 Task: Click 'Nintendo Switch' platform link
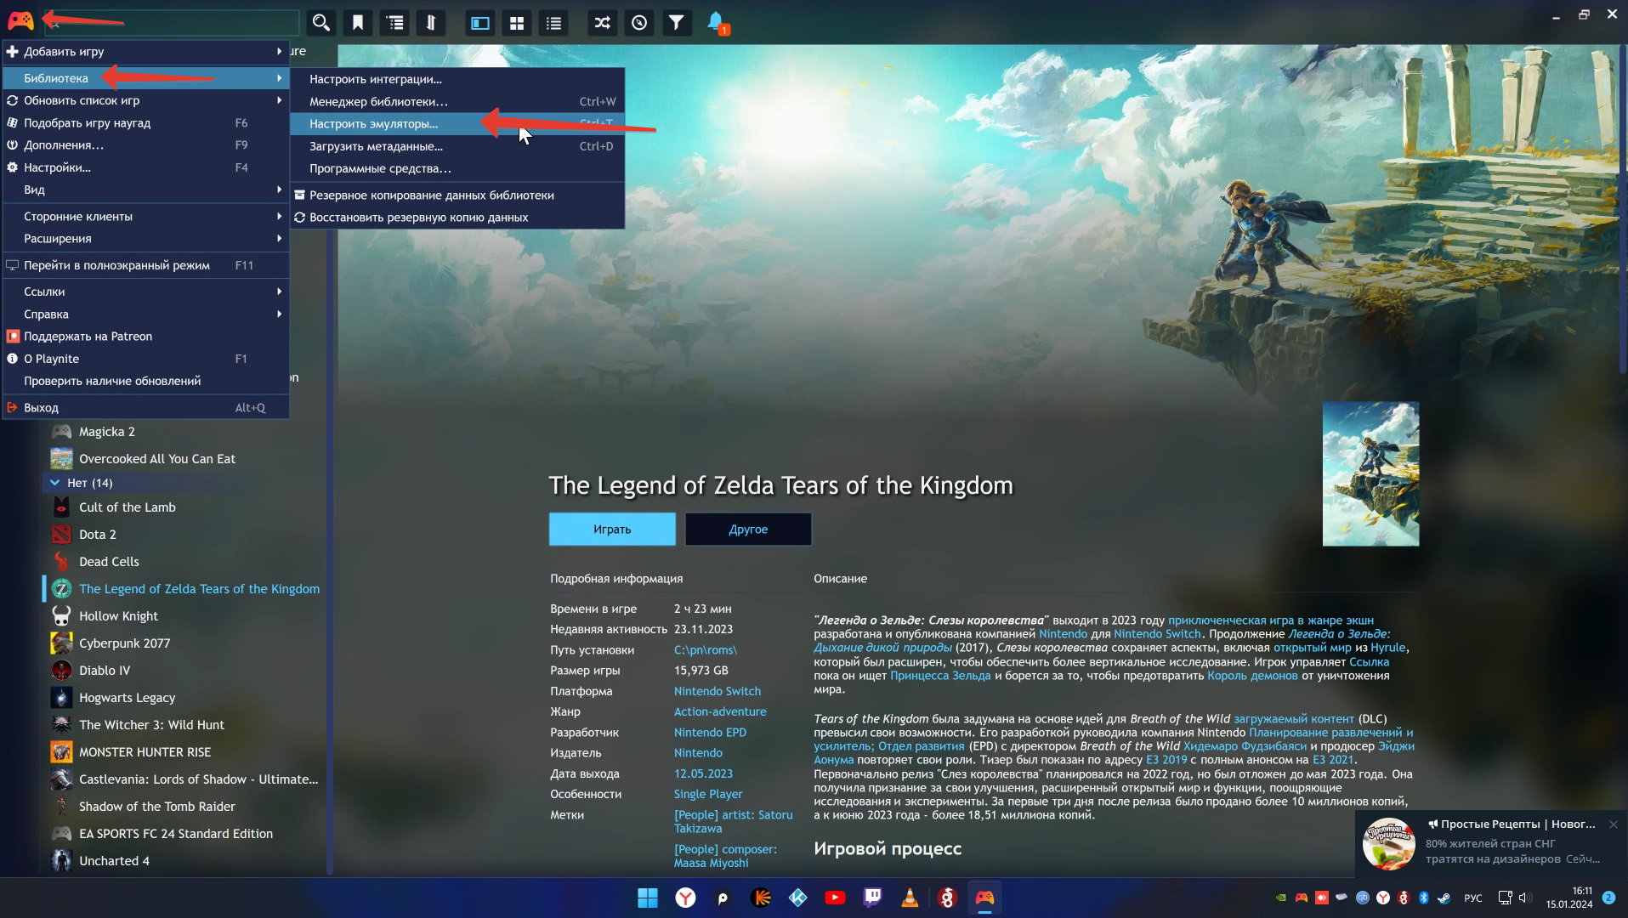tap(718, 691)
